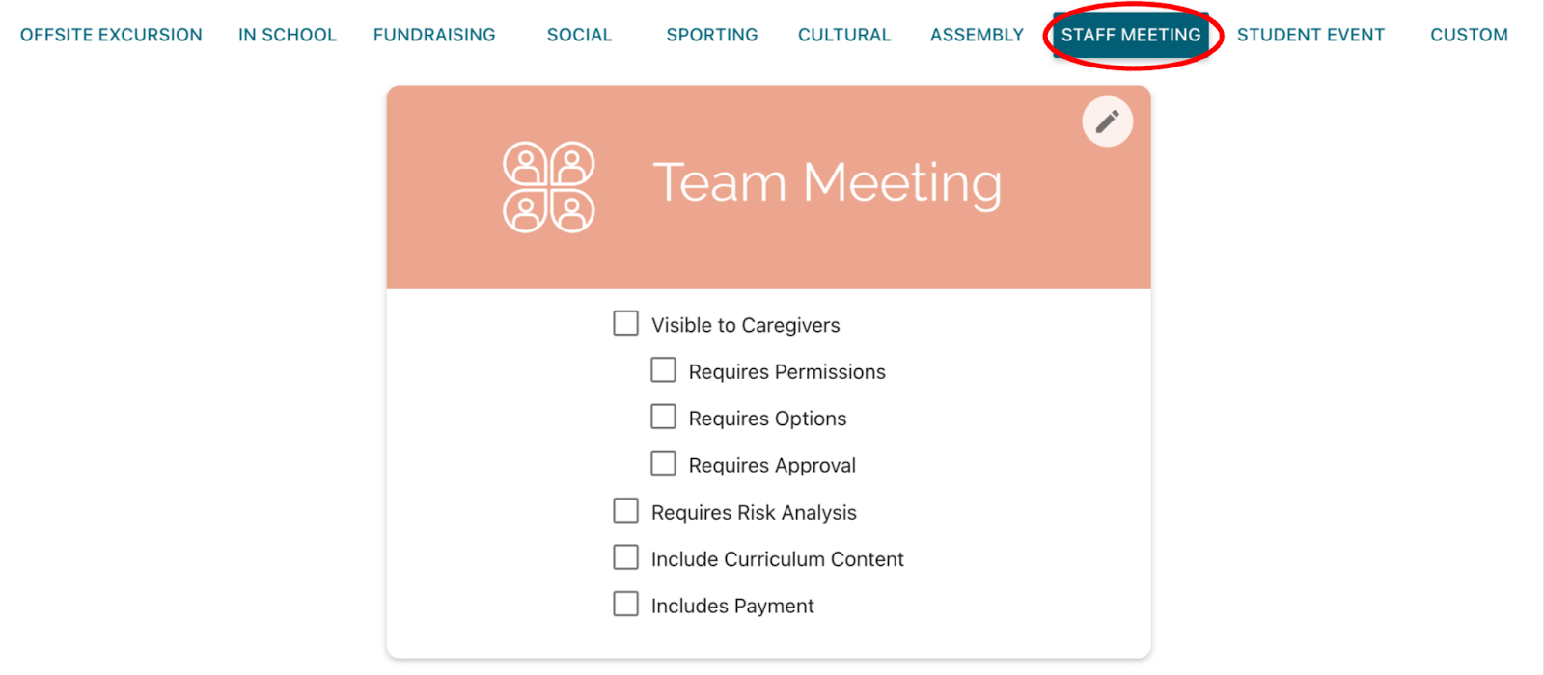
Task: Select the Assembly tab
Action: pyautogui.click(x=977, y=35)
